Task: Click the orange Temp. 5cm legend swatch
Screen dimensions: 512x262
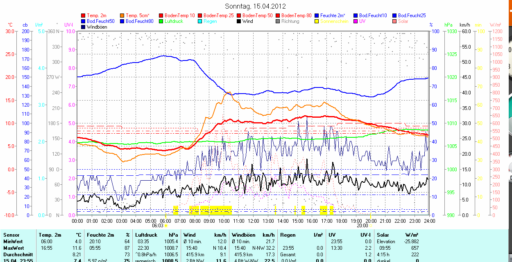Action: [x=122, y=16]
